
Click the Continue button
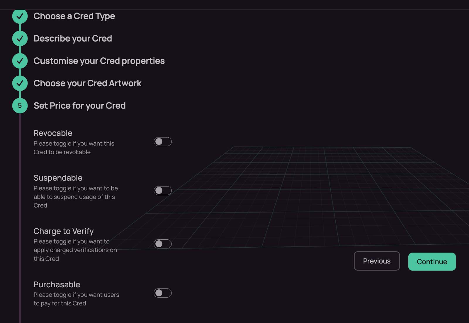point(432,262)
